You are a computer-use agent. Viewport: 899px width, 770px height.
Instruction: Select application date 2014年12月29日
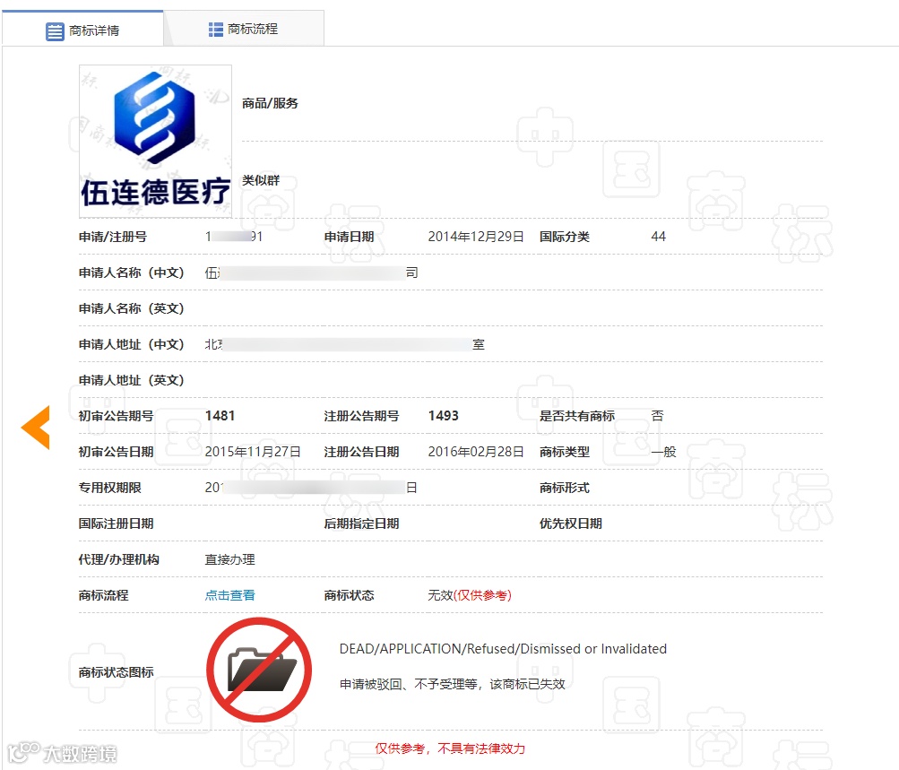click(476, 237)
